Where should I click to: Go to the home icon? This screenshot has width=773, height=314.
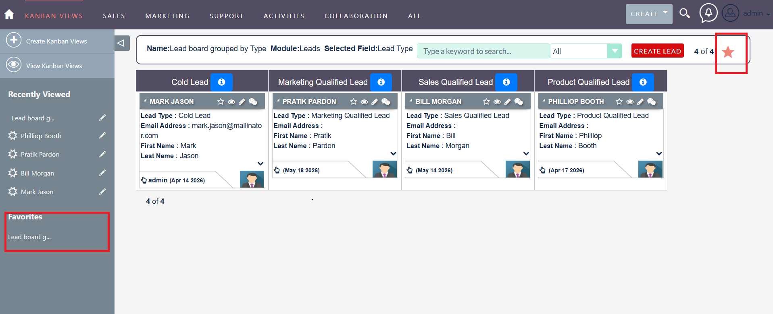click(9, 15)
